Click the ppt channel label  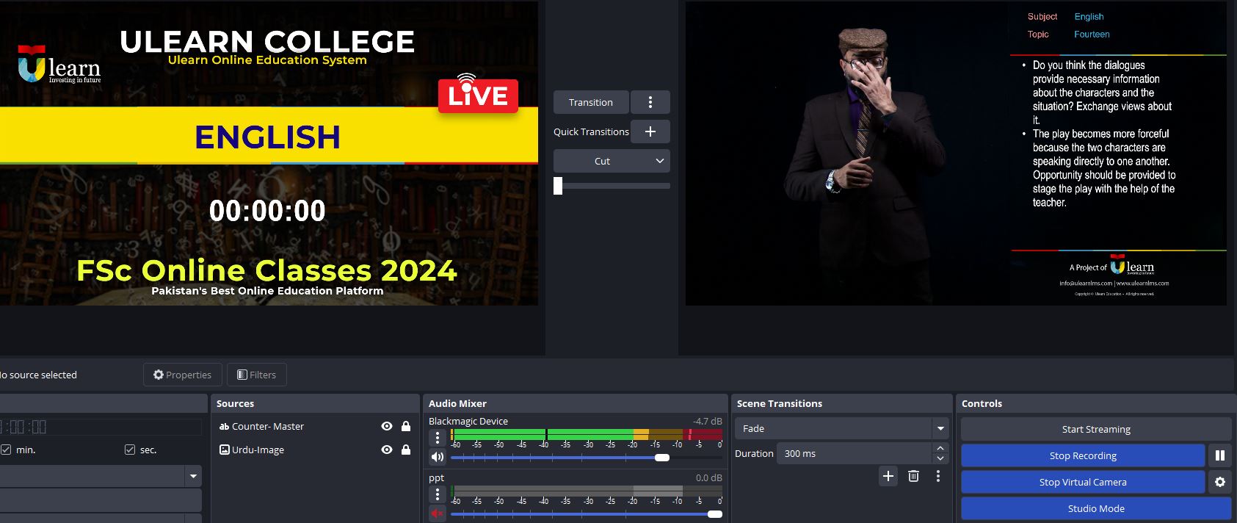(436, 477)
